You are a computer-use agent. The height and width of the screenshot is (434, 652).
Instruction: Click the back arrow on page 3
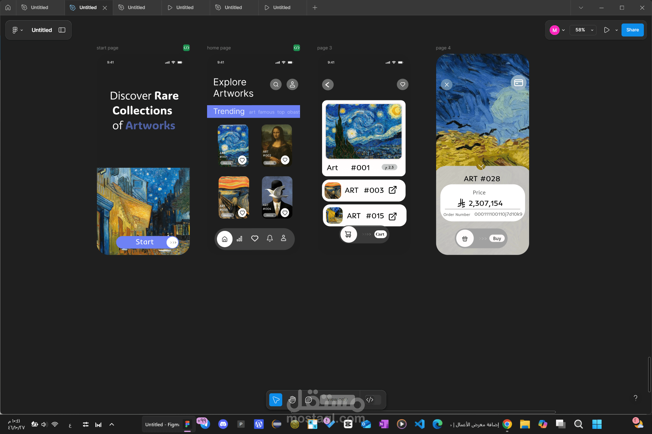[328, 85]
